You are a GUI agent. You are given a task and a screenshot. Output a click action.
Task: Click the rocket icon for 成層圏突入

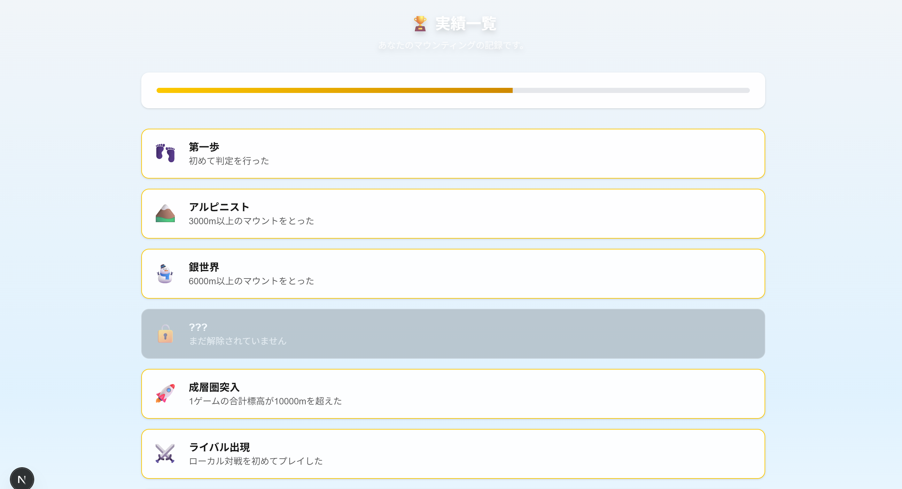pyautogui.click(x=165, y=393)
